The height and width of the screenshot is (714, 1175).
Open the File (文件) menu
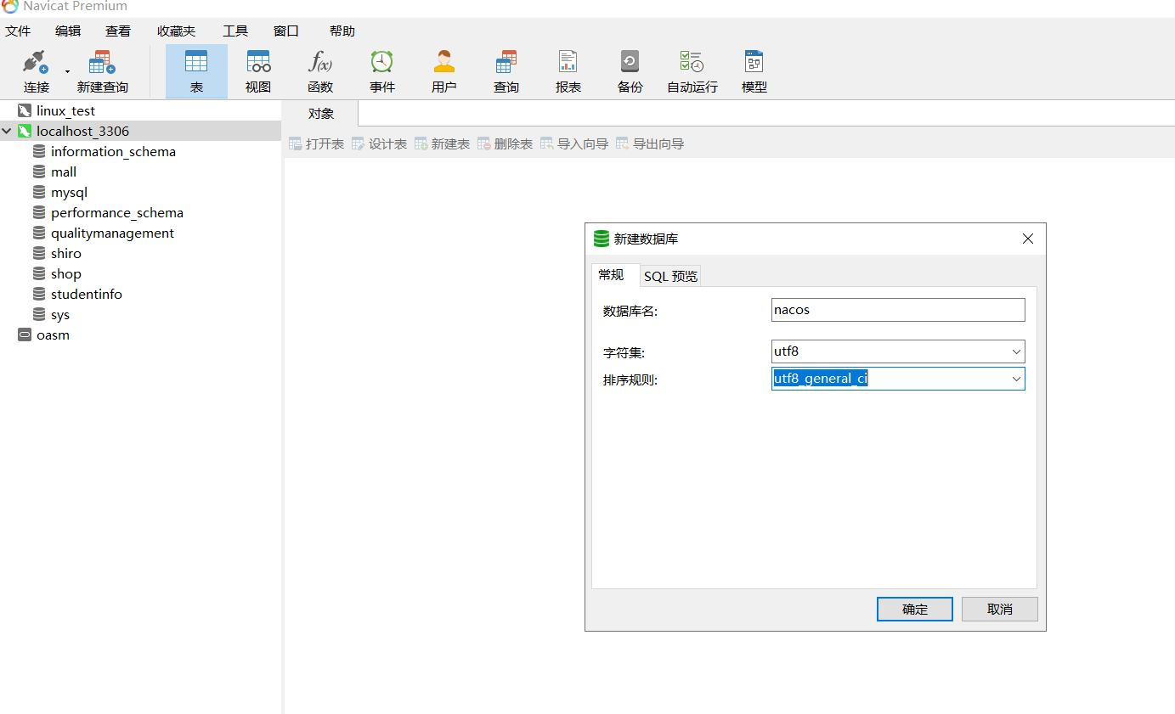(18, 31)
